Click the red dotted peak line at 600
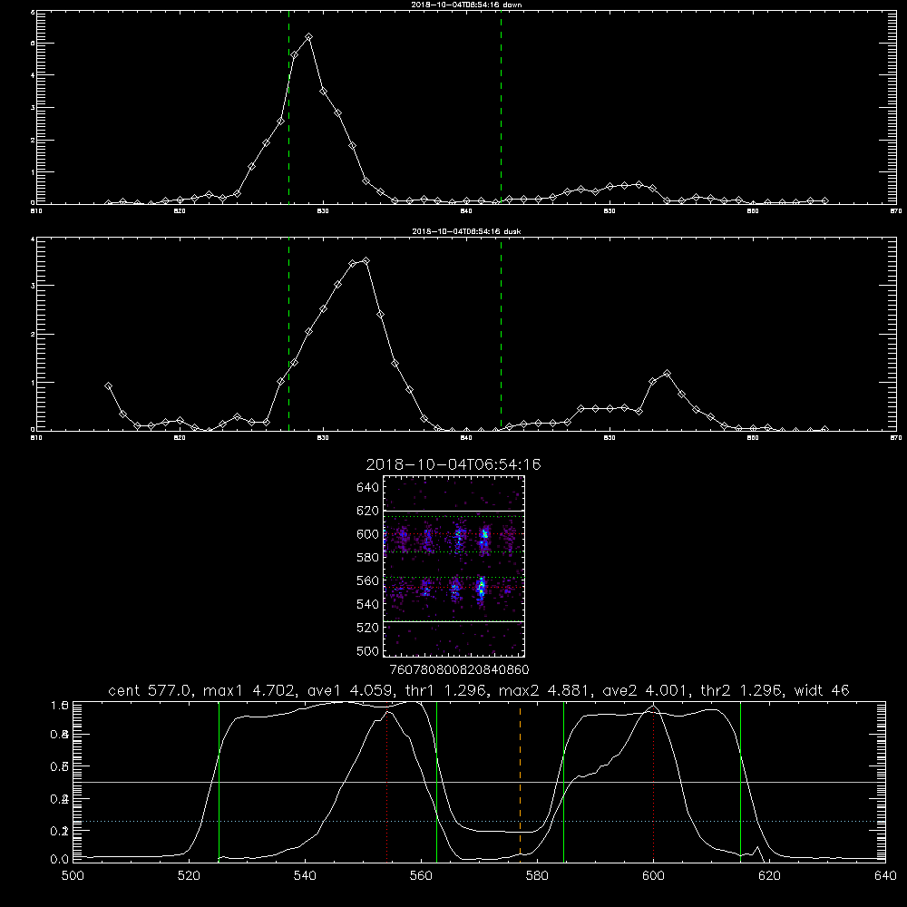This screenshot has width=907, height=907. click(654, 784)
